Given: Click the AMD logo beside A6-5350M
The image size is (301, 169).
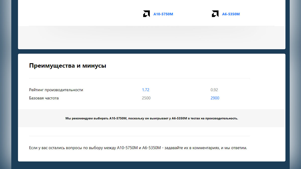Looking at the screenshot, I should [215, 14].
